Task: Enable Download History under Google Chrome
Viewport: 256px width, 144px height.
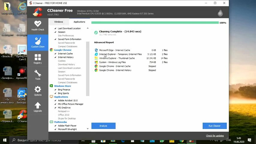Action: (x=66, y=64)
